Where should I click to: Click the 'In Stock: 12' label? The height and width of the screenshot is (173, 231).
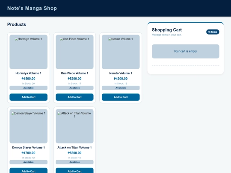[x=28, y=158]
